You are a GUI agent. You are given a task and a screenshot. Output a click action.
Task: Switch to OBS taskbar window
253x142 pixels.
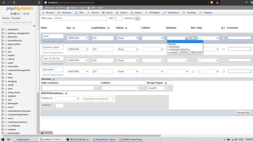(x=78, y=139)
